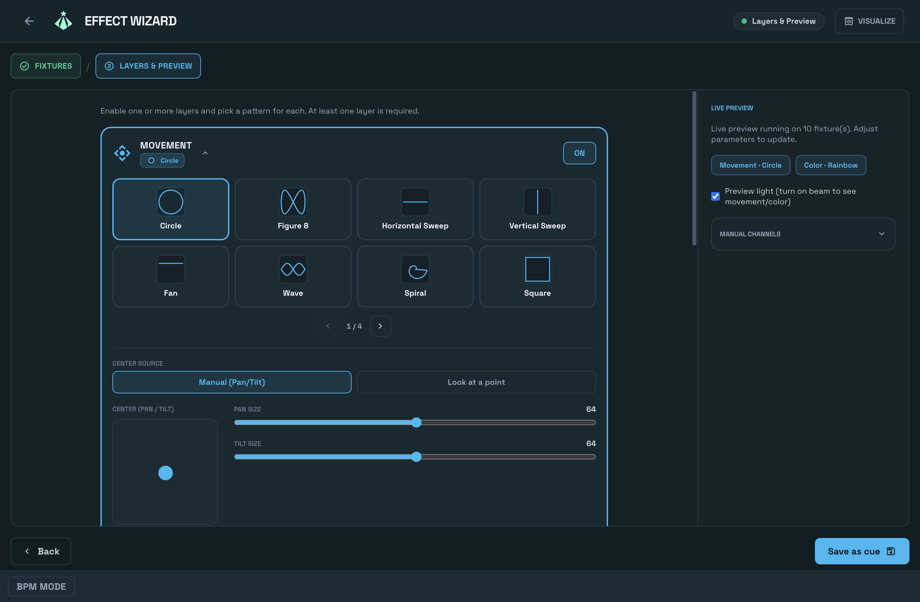The height and width of the screenshot is (602, 920).
Task: Choose the Vertical Sweep pattern
Action: point(537,209)
